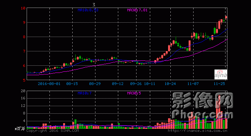Screen dimensions: 251x136
Task: Click the 08-29 date label
Action: click(95, 83)
